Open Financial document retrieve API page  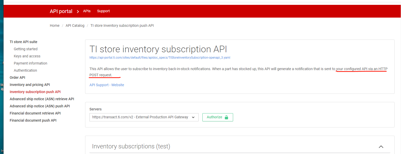35,113
